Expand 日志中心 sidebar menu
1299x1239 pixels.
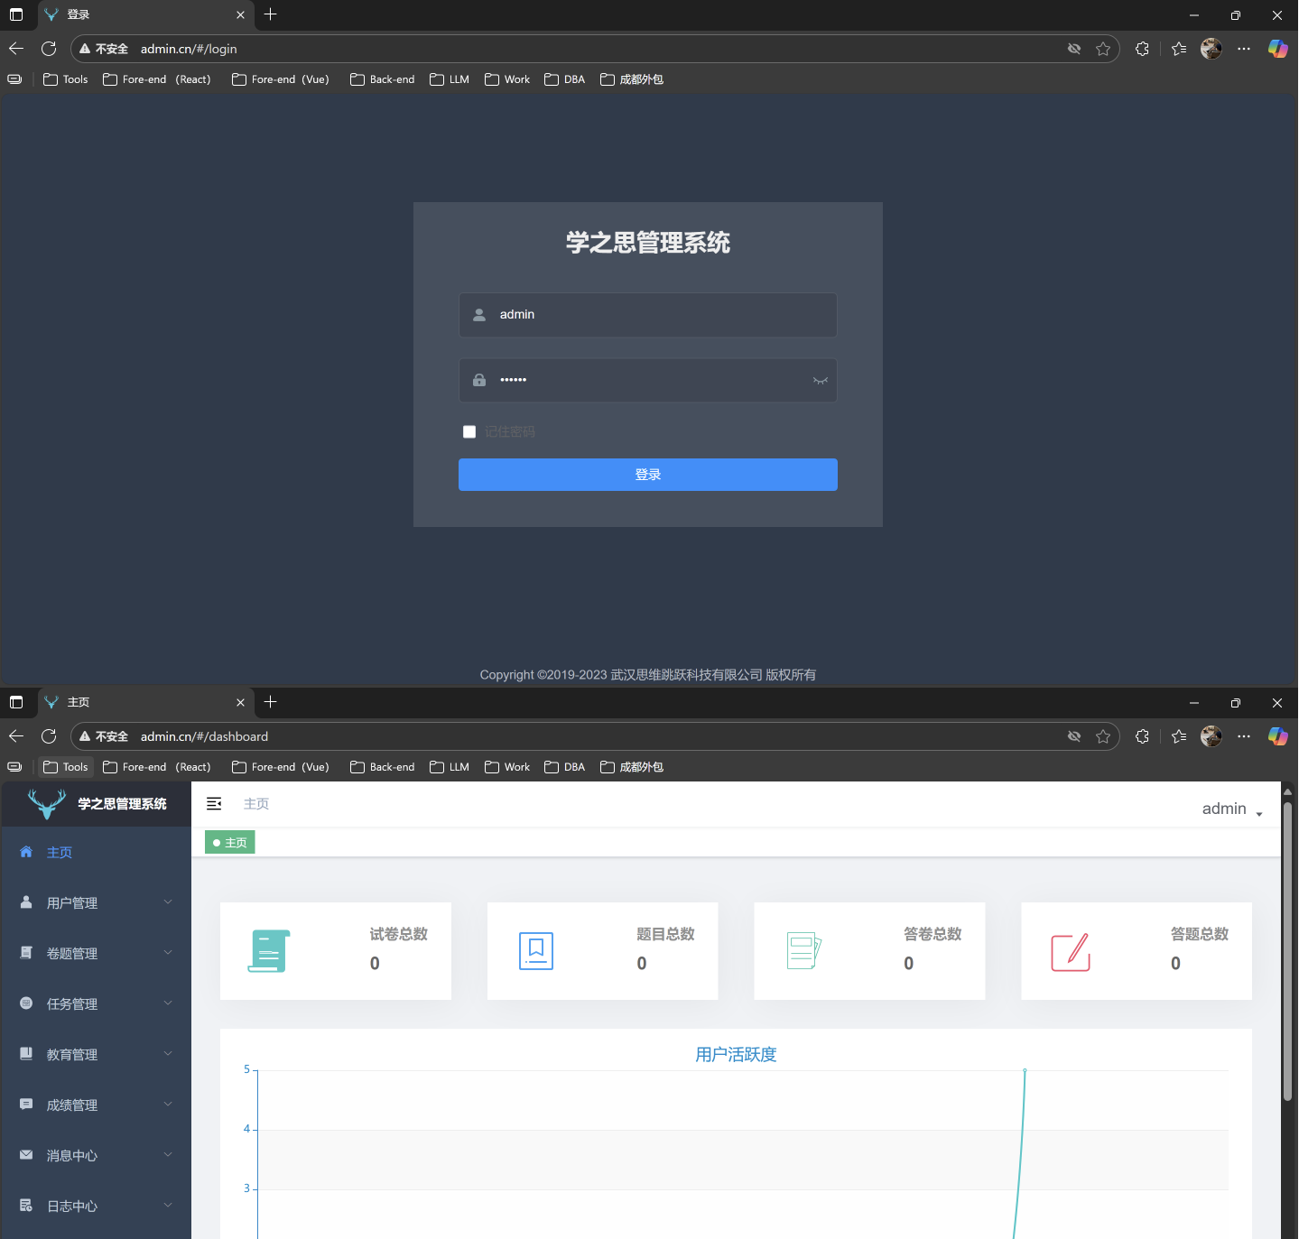click(96, 1207)
